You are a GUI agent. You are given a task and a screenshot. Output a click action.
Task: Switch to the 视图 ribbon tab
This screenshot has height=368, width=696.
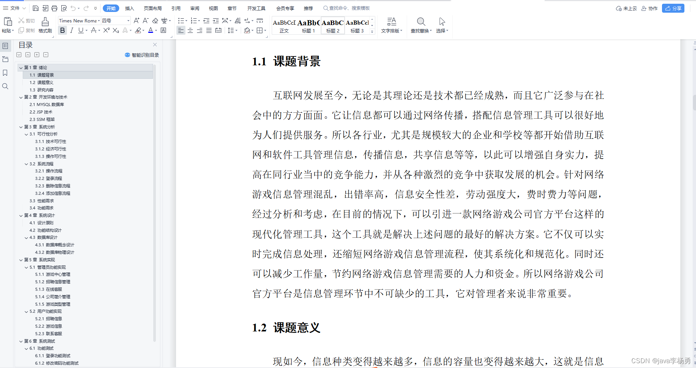pos(213,8)
